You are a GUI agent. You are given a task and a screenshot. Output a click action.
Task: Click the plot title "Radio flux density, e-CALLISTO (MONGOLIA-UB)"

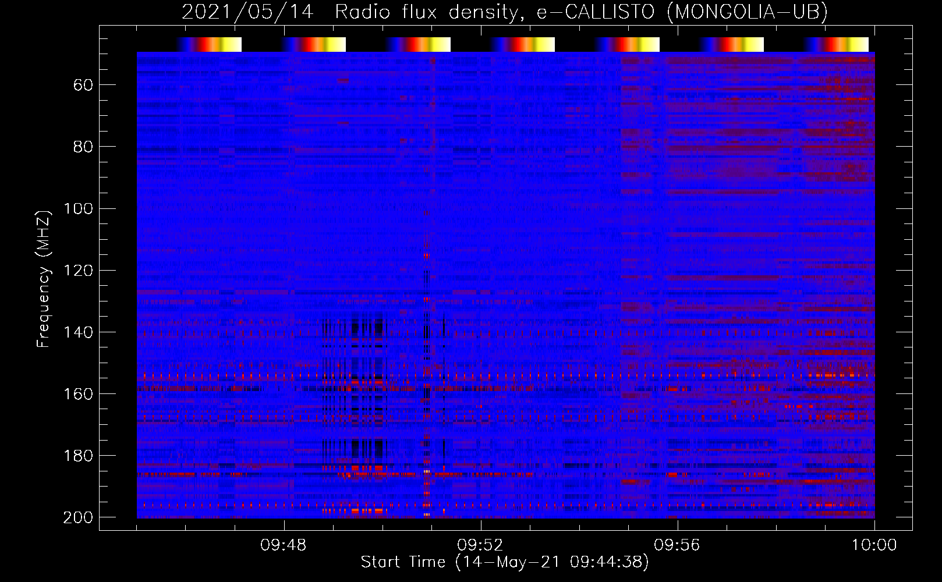pos(581,12)
